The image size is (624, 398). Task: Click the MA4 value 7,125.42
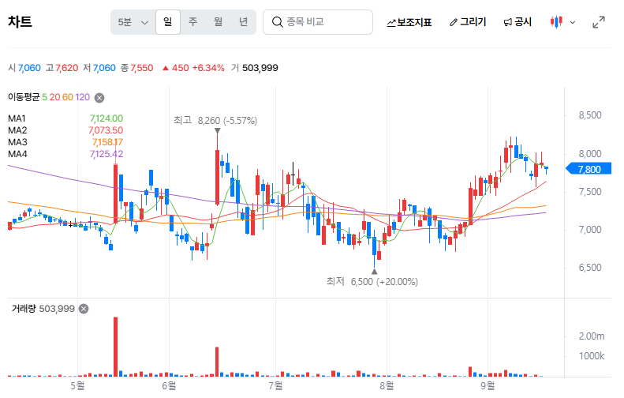(x=106, y=154)
